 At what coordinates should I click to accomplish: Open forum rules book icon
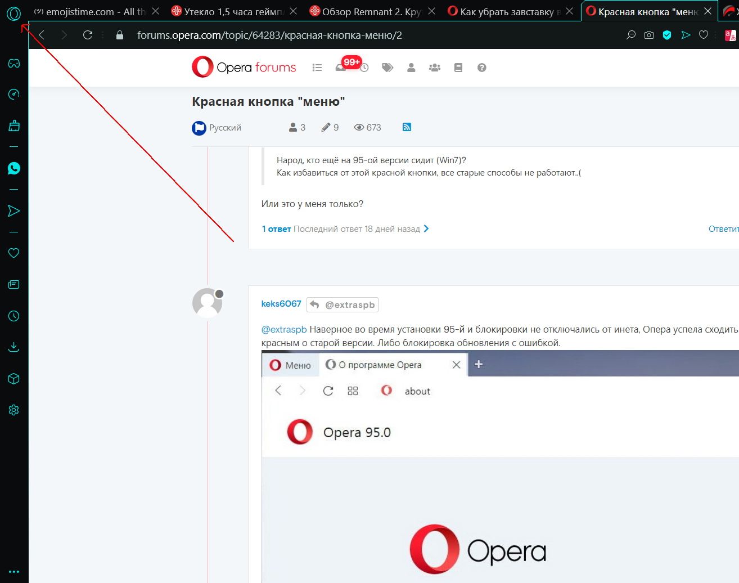(458, 68)
